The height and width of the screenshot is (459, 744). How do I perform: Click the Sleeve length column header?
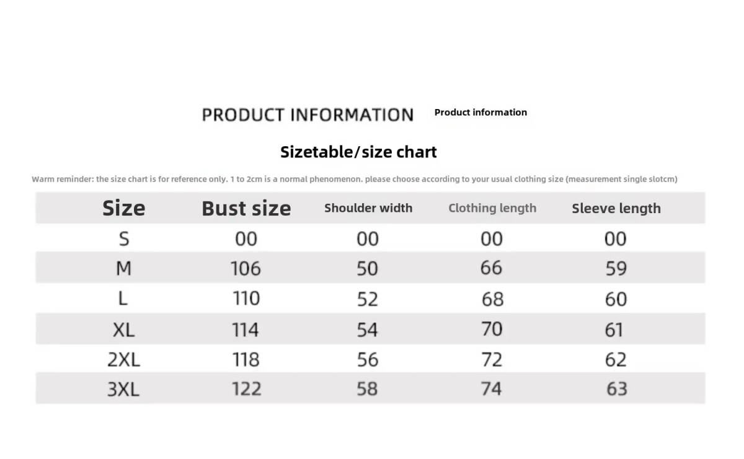pyautogui.click(x=616, y=208)
